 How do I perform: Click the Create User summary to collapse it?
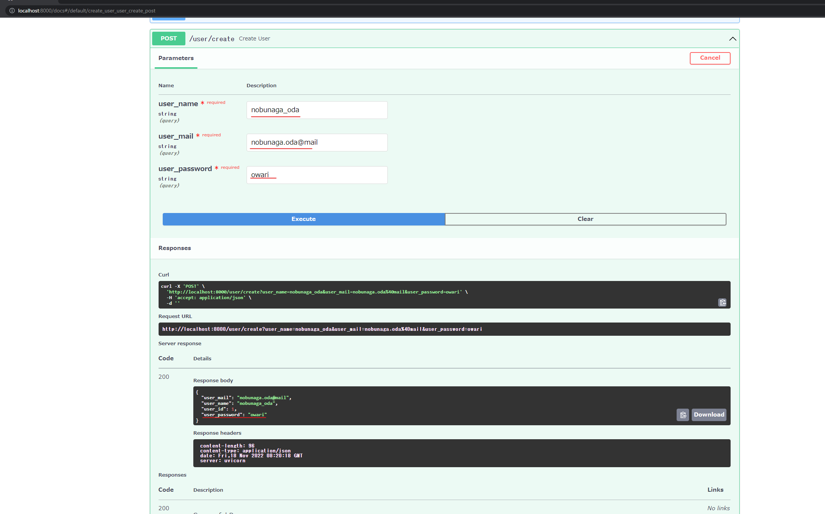click(254, 38)
